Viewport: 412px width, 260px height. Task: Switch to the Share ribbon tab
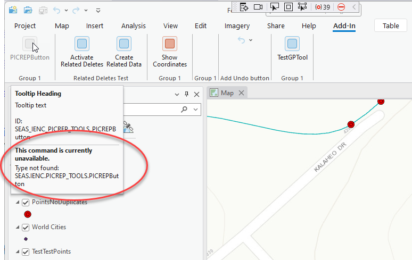(276, 26)
